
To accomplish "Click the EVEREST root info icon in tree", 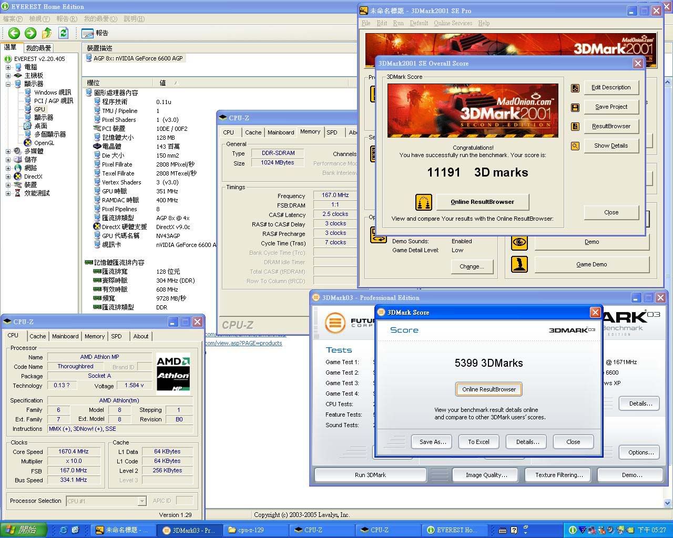I will [x=8, y=59].
